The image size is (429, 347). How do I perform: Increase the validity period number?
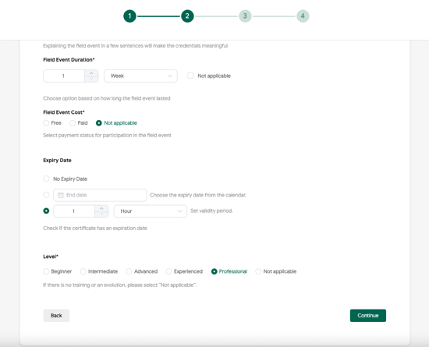pyautogui.click(x=101, y=208)
